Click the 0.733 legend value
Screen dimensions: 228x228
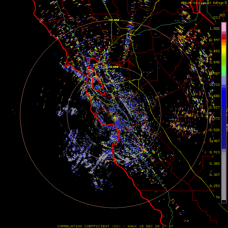(215, 85)
